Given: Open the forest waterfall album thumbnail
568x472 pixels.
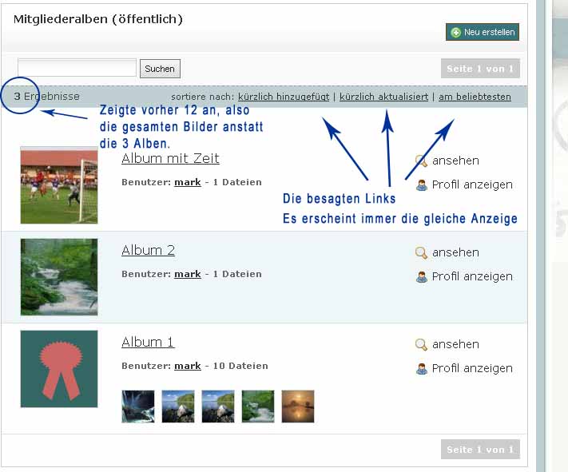Looking at the screenshot, I should [x=59, y=277].
